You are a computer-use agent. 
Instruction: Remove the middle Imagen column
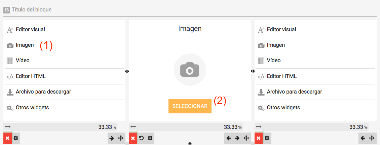tap(133, 138)
